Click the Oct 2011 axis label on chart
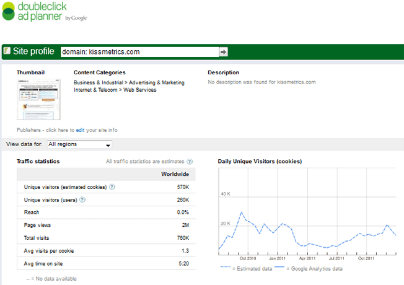 366,258
